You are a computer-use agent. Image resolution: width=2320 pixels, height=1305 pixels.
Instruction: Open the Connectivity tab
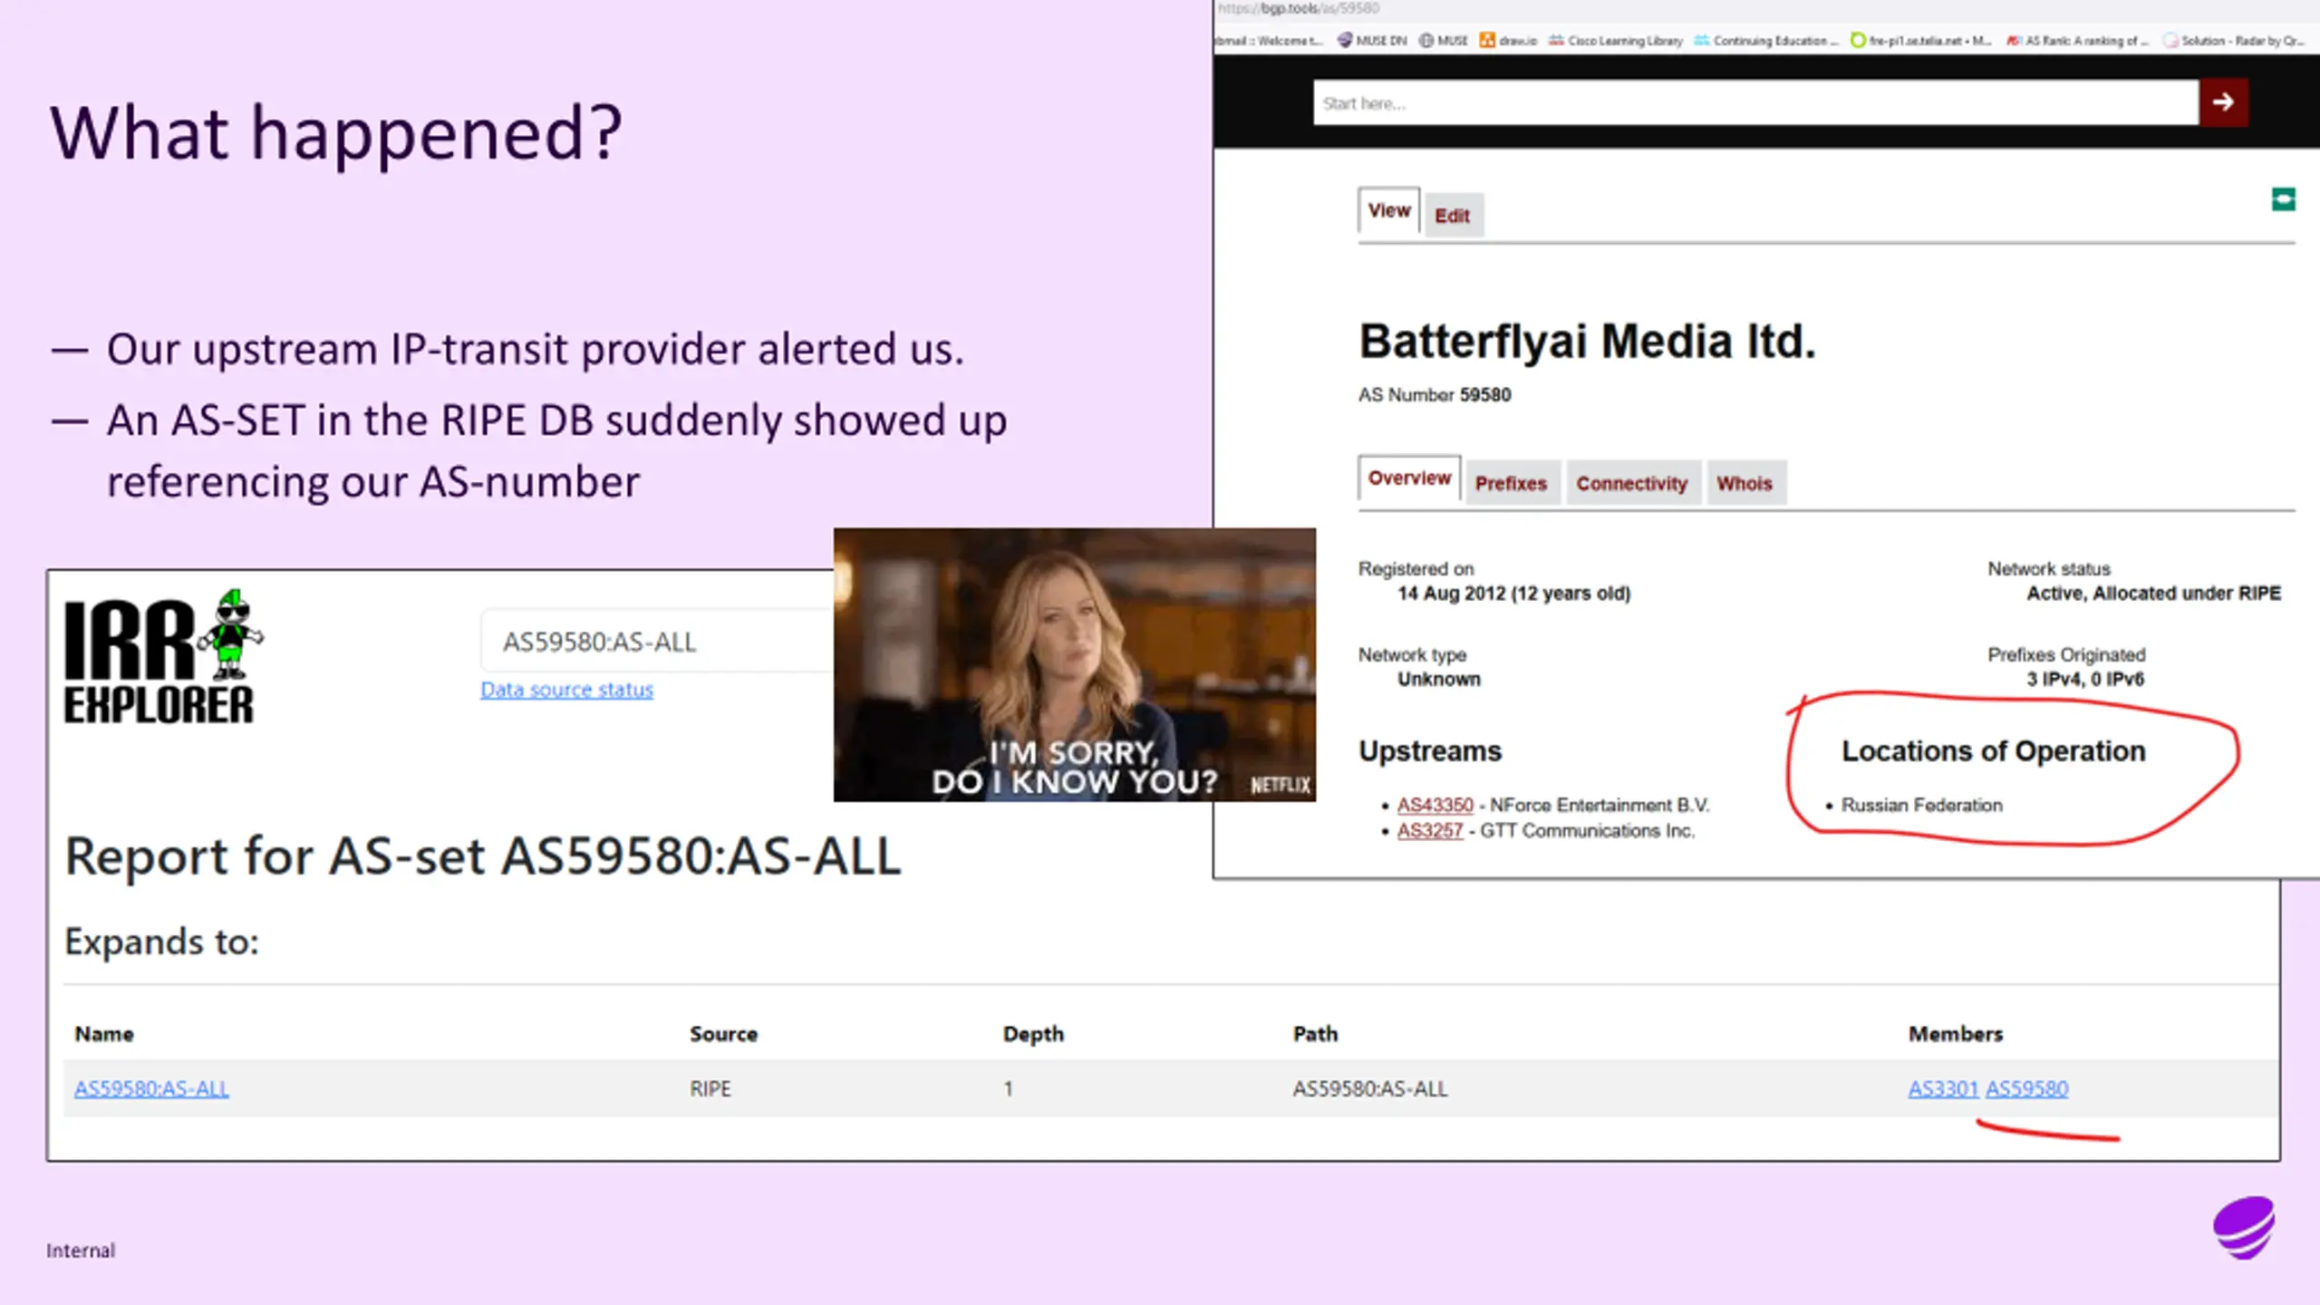1631,483
